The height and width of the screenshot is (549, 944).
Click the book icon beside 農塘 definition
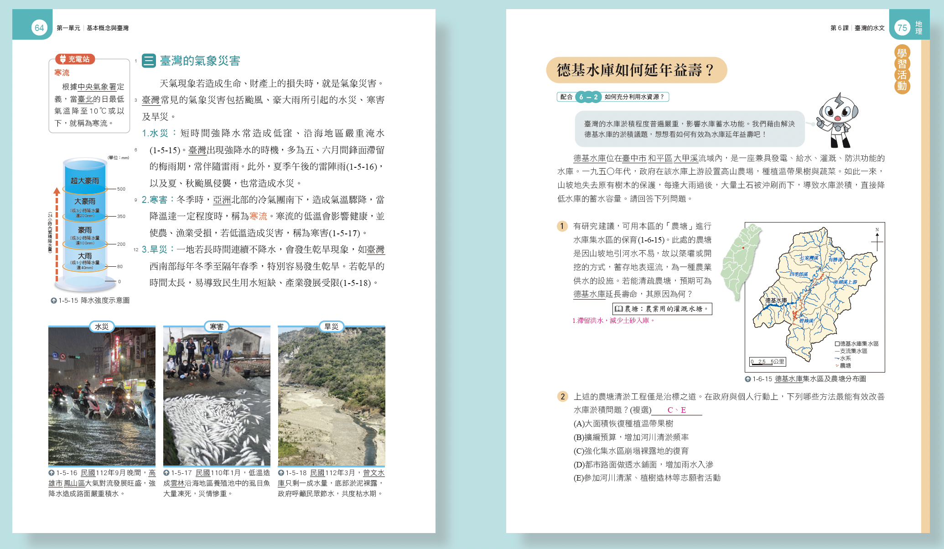click(619, 309)
